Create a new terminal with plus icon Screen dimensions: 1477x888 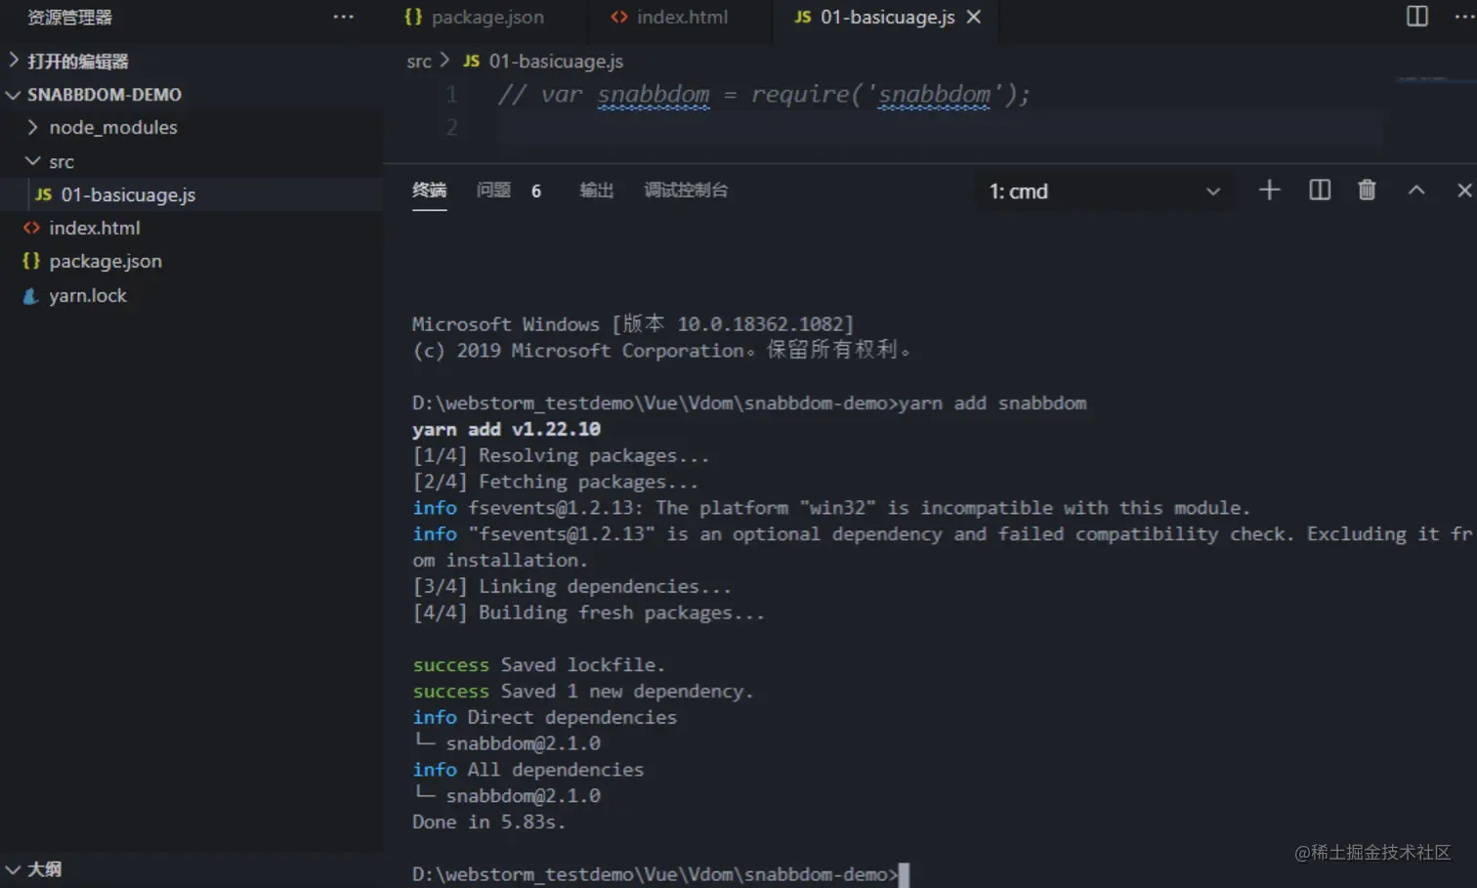[1269, 190]
